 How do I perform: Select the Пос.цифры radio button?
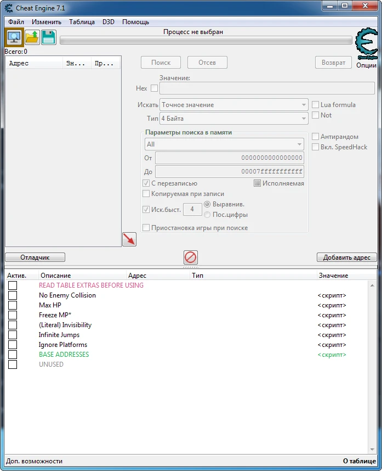pyautogui.click(x=207, y=215)
